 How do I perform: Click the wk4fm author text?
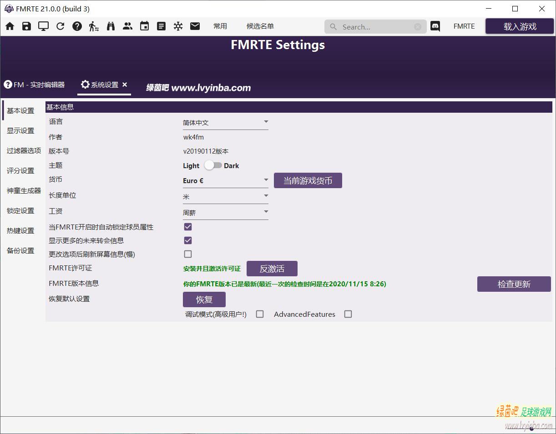pyautogui.click(x=193, y=137)
